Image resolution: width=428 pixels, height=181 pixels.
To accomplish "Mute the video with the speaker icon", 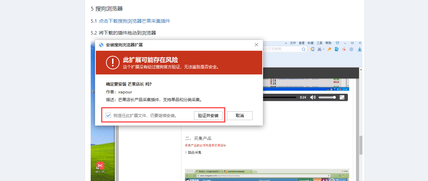I will [x=313, y=97].
